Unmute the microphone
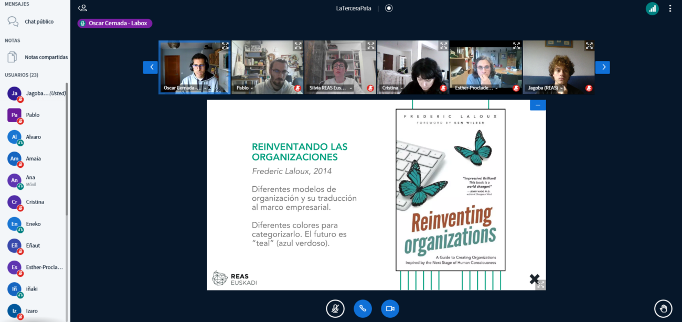Image resolution: width=682 pixels, height=322 pixels. click(x=335, y=309)
